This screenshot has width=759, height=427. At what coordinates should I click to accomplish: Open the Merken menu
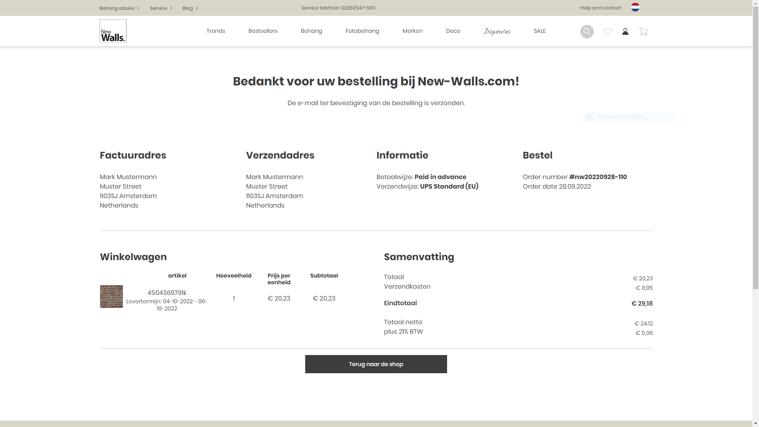[x=412, y=31]
